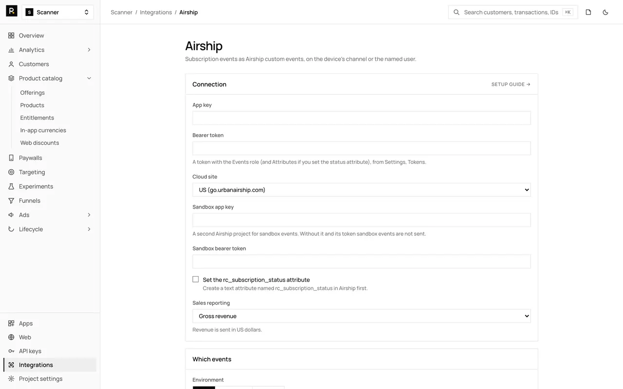Open Offerings in Product catalog

(33, 93)
